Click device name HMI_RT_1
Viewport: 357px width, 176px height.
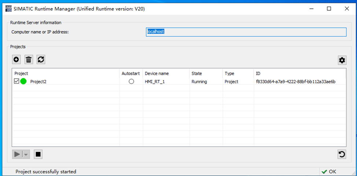155,82
